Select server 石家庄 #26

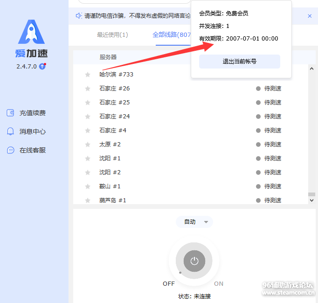tap(114, 89)
